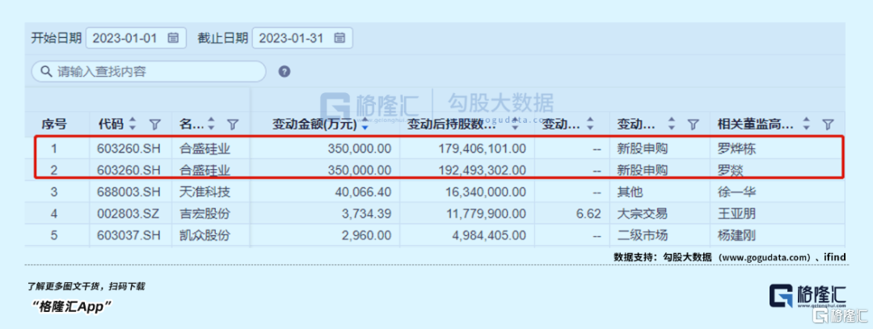This screenshot has height=329, width=873.
Task: Filter the 变动 type column beside 相关董监高
Action: (x=693, y=124)
